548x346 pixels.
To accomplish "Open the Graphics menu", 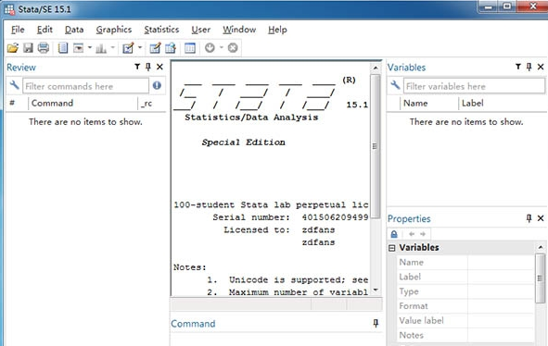I will coord(114,30).
